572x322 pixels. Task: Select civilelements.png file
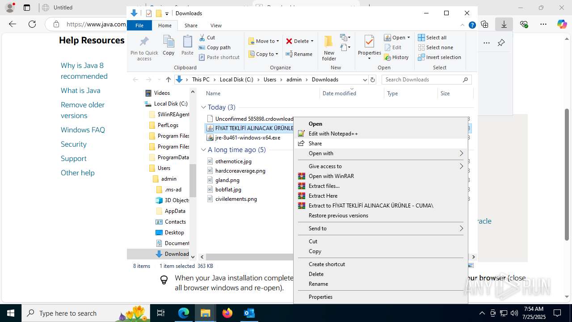click(236, 199)
